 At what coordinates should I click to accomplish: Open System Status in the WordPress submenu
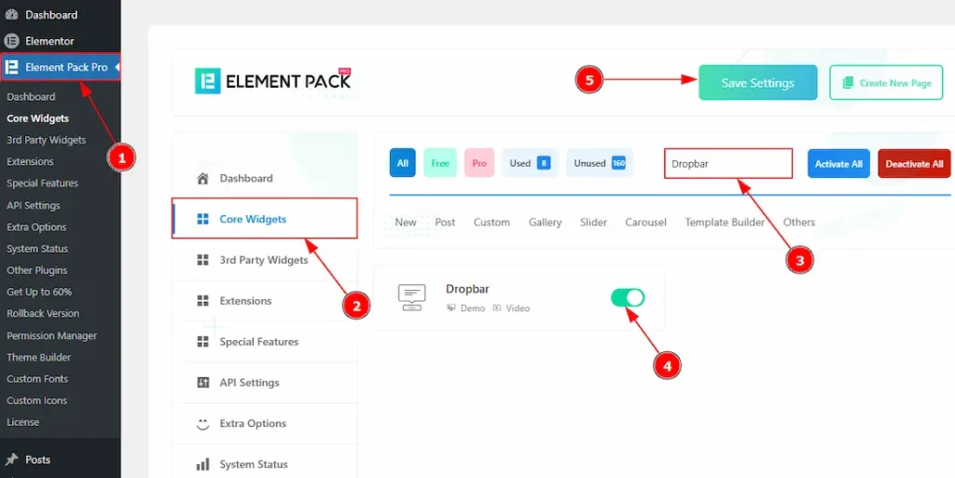point(37,249)
